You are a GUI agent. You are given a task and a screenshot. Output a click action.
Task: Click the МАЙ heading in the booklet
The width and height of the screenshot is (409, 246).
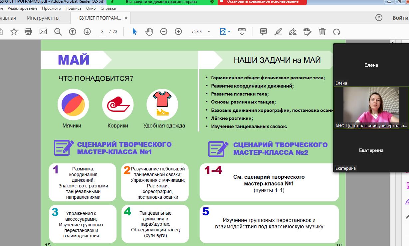pos(74,60)
